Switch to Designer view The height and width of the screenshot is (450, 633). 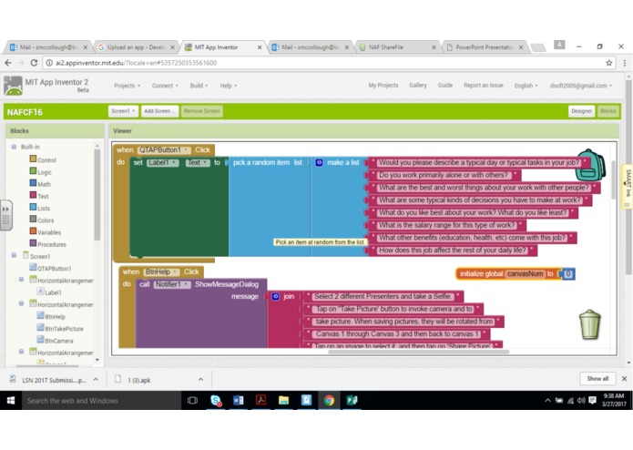pyautogui.click(x=581, y=111)
